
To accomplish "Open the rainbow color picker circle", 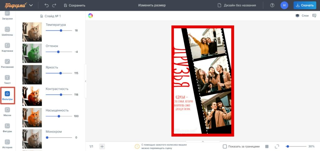I will click(90, 16).
